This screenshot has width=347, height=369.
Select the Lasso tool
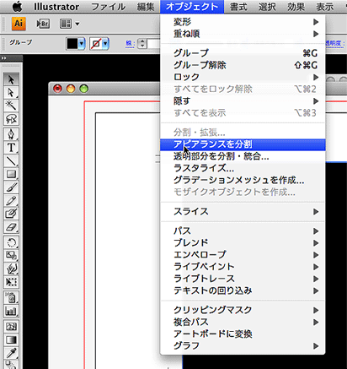11,119
